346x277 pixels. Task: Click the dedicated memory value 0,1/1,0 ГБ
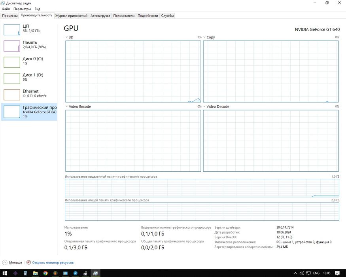coord(153,234)
